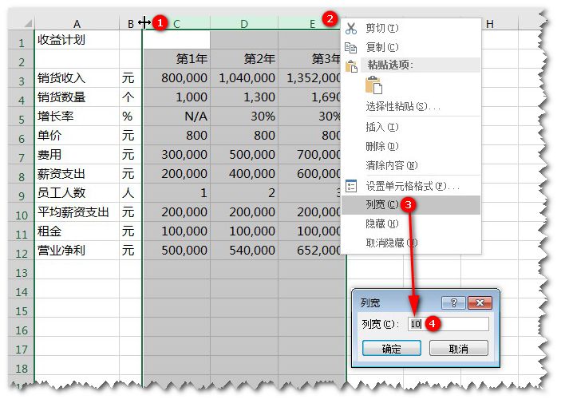Click cell containing 收益计划
Image resolution: width=561 pixels, height=403 pixels.
pos(77,40)
